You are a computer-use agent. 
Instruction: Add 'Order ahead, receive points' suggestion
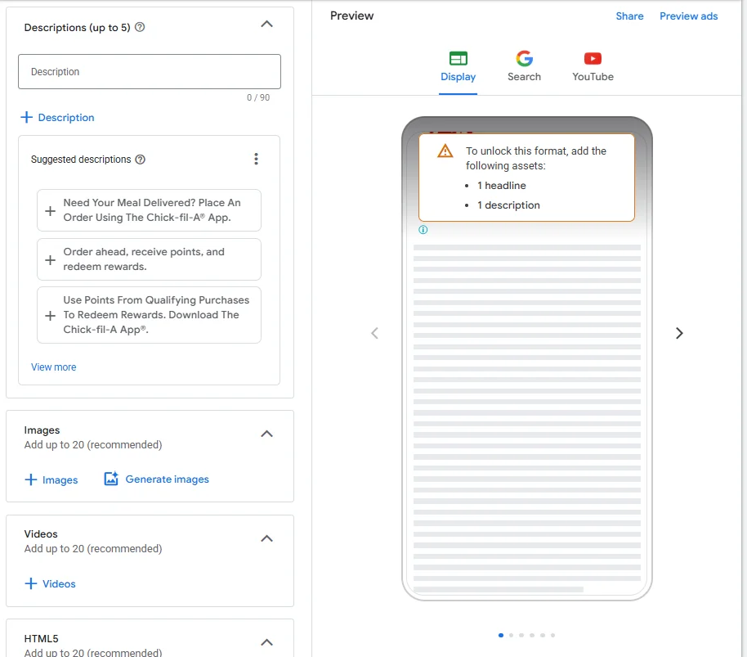tap(149, 259)
